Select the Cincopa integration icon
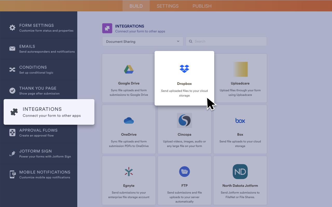The width and height of the screenshot is (332, 207). point(184,120)
